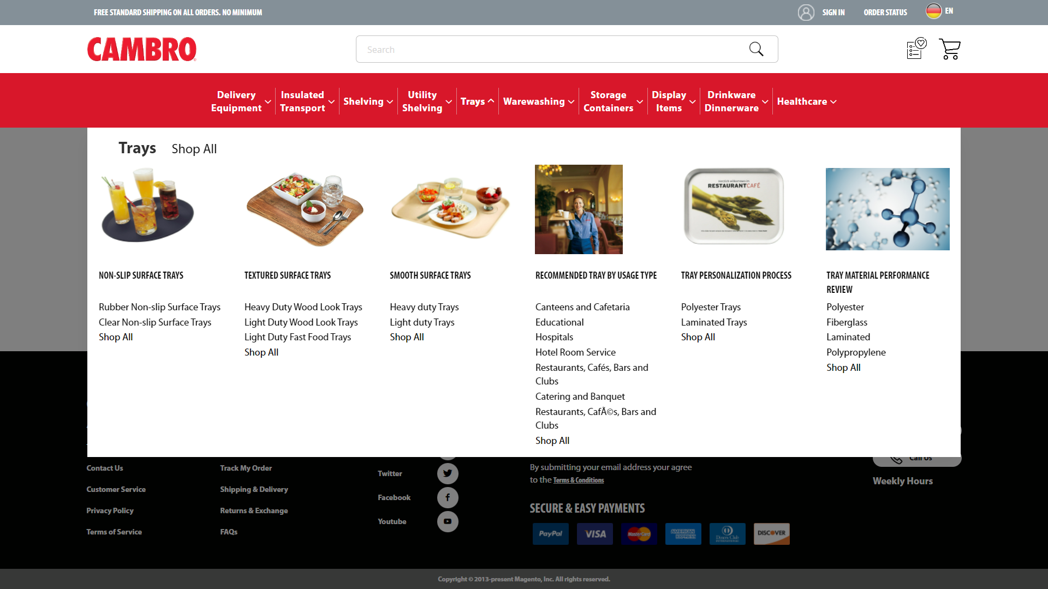
Task: Open the Terms & Conditions link
Action: [578, 480]
